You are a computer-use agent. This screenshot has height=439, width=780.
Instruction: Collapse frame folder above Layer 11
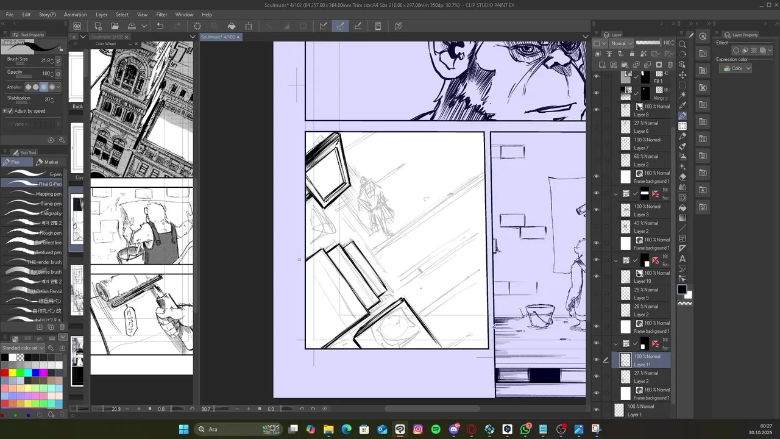click(x=616, y=344)
